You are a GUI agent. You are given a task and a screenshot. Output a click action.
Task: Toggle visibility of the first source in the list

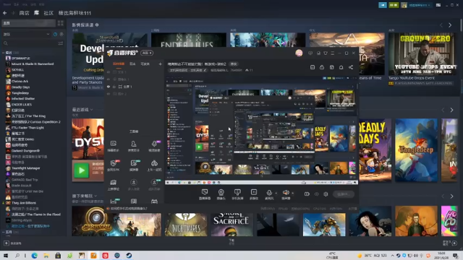[x=109, y=72]
